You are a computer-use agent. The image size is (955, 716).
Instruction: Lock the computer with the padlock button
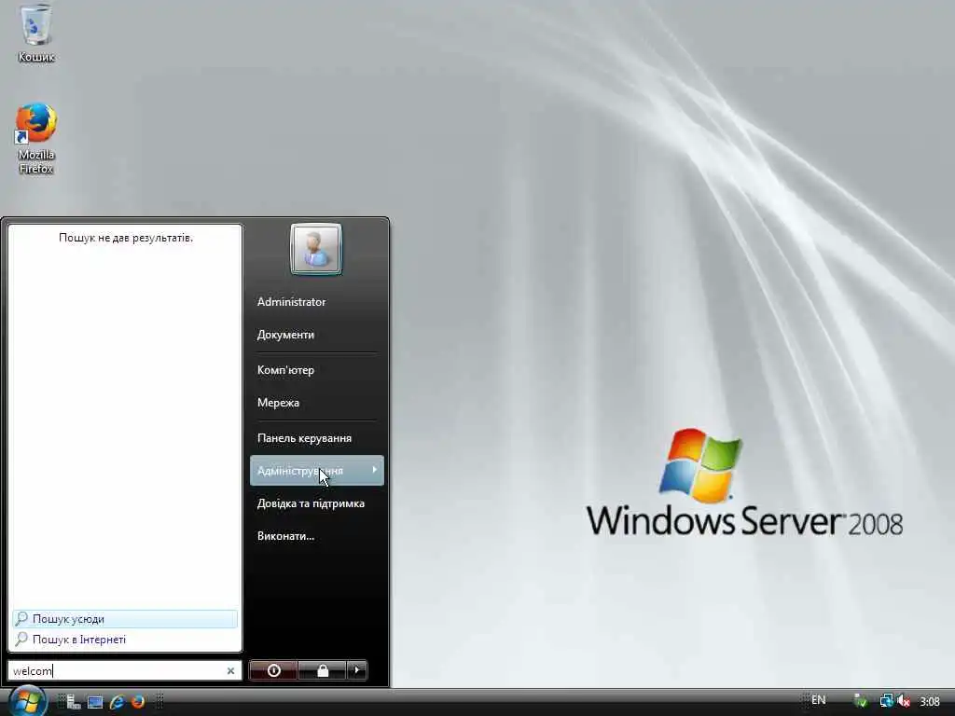coord(322,670)
